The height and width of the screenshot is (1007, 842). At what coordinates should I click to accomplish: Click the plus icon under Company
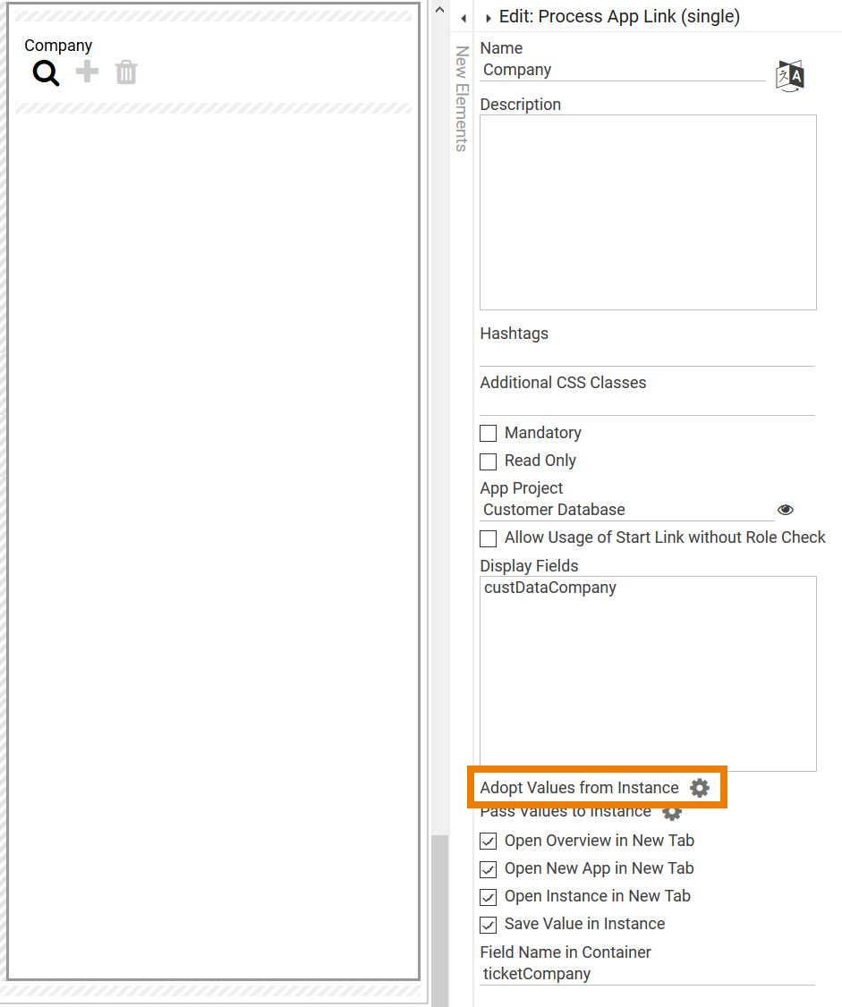pyautogui.click(x=87, y=72)
